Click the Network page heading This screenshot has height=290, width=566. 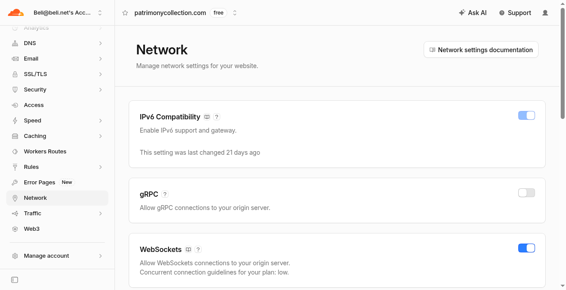(x=162, y=50)
